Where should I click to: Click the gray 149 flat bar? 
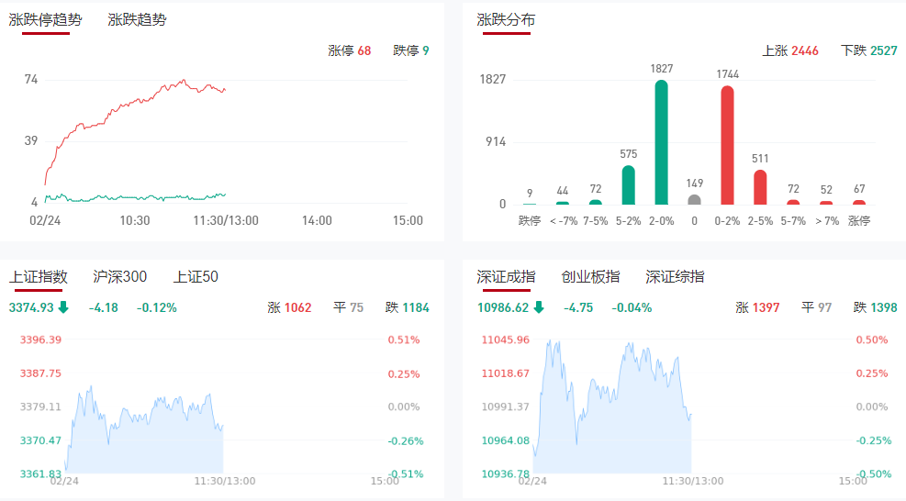694,199
